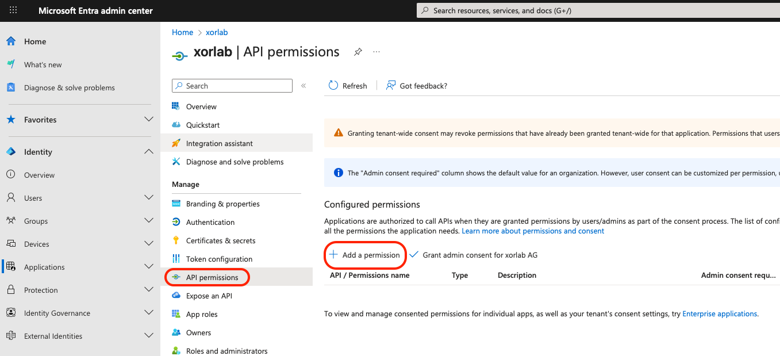Collapse the Identity section chevron
The width and height of the screenshot is (780, 356).
(x=148, y=152)
